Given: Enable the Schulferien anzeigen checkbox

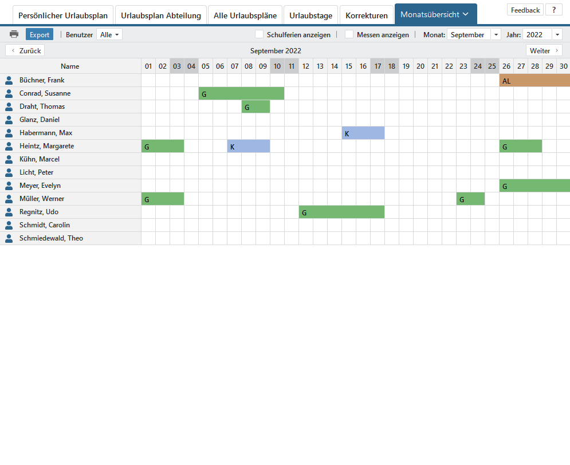Looking at the screenshot, I should click(260, 34).
